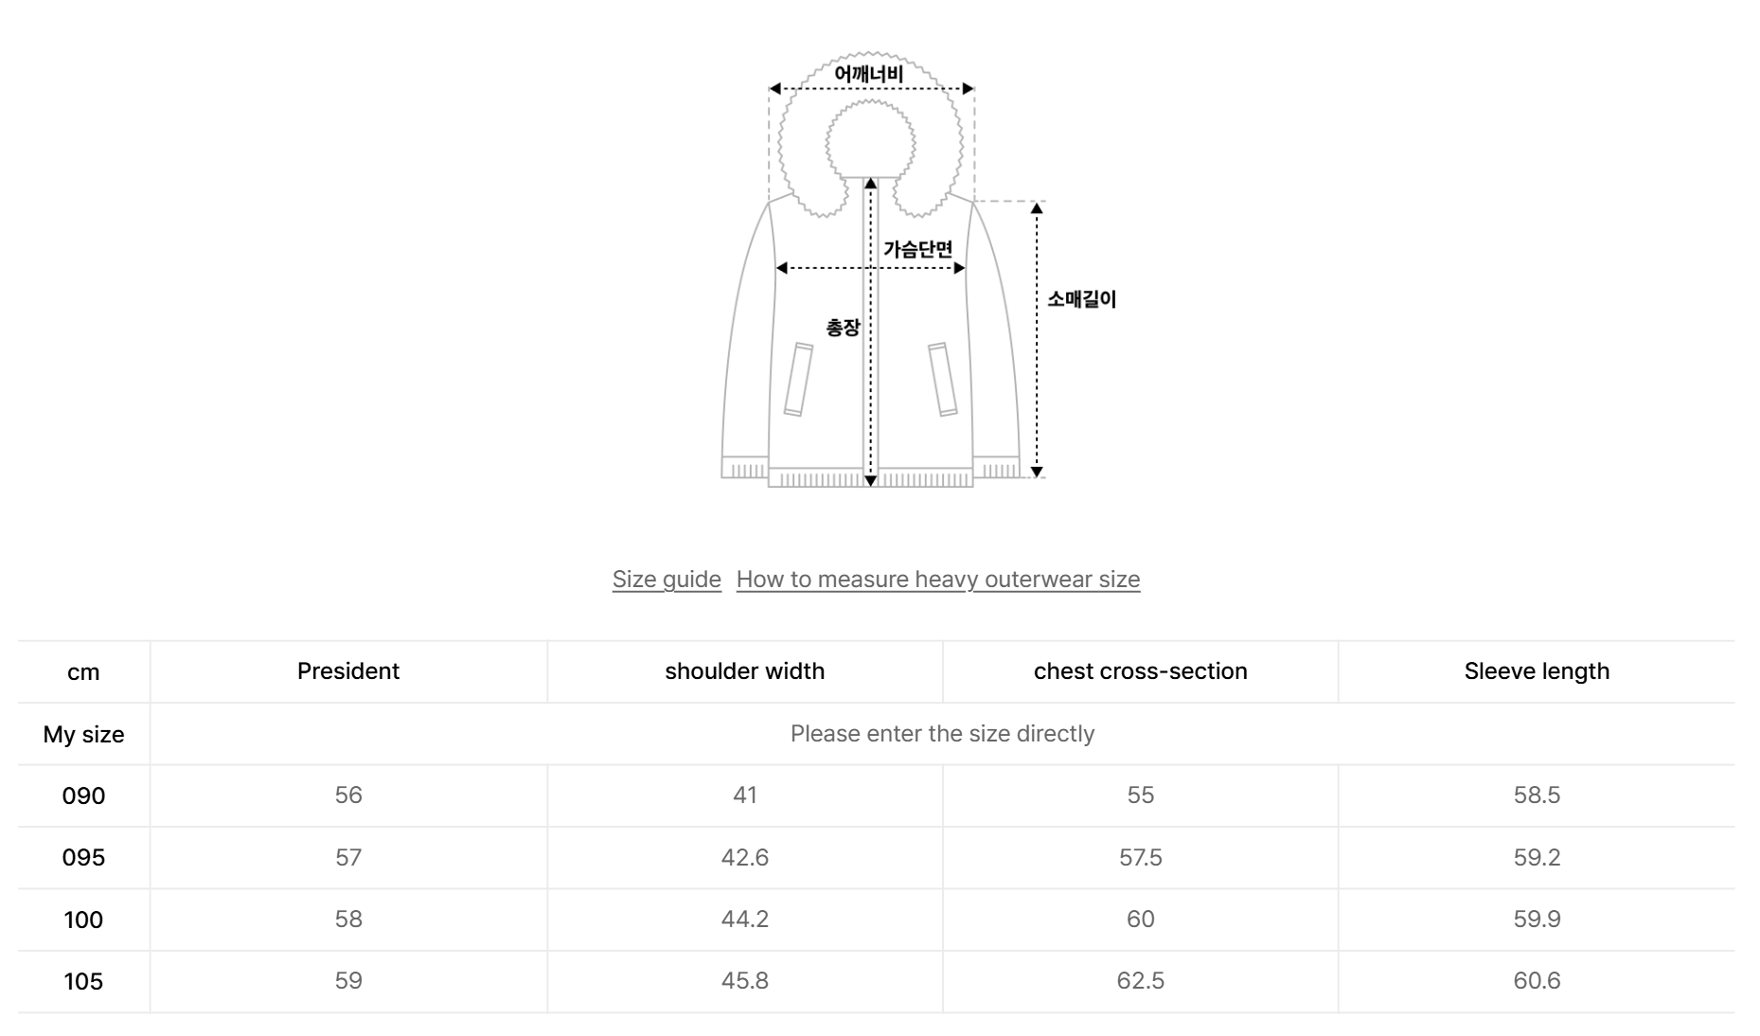
Task: Click the President column header
Action: click(x=348, y=671)
